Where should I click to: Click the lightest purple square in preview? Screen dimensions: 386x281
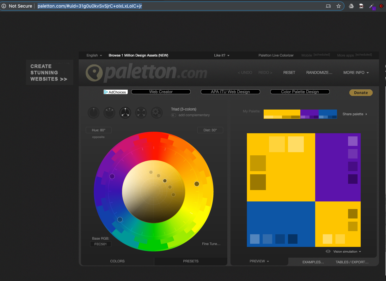pos(353,141)
